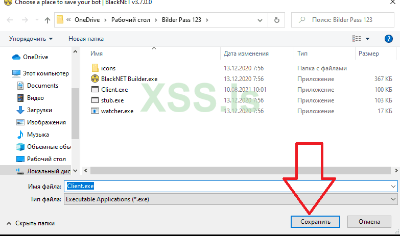Screen dimensions: 400x236
Task: Select Bilder Pass 123 breadcrumb segment
Action: click(181, 20)
